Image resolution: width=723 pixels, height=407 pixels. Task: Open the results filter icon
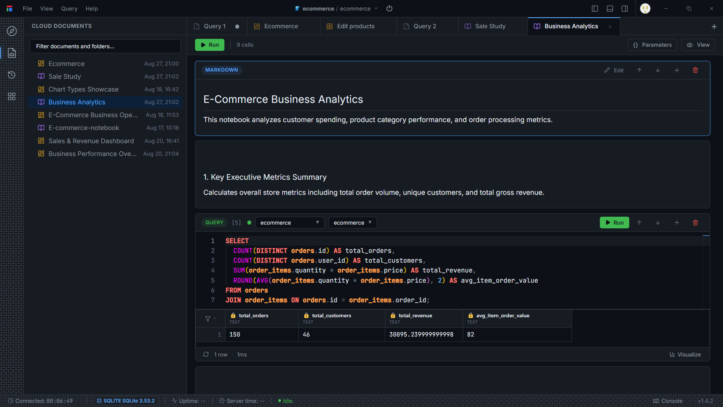coord(208,319)
